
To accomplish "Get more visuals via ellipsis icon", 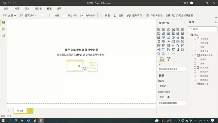I will tap(173, 54).
